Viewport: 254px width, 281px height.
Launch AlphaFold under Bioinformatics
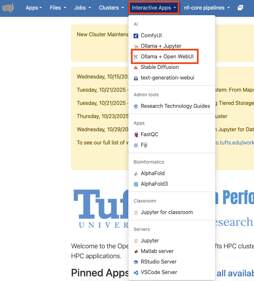(x=172, y=173)
